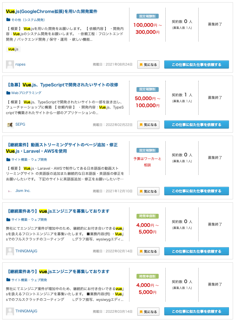Select 契約数 1 人 in SEPG card
The width and height of the screenshot is (236, 322).
click(x=182, y=95)
